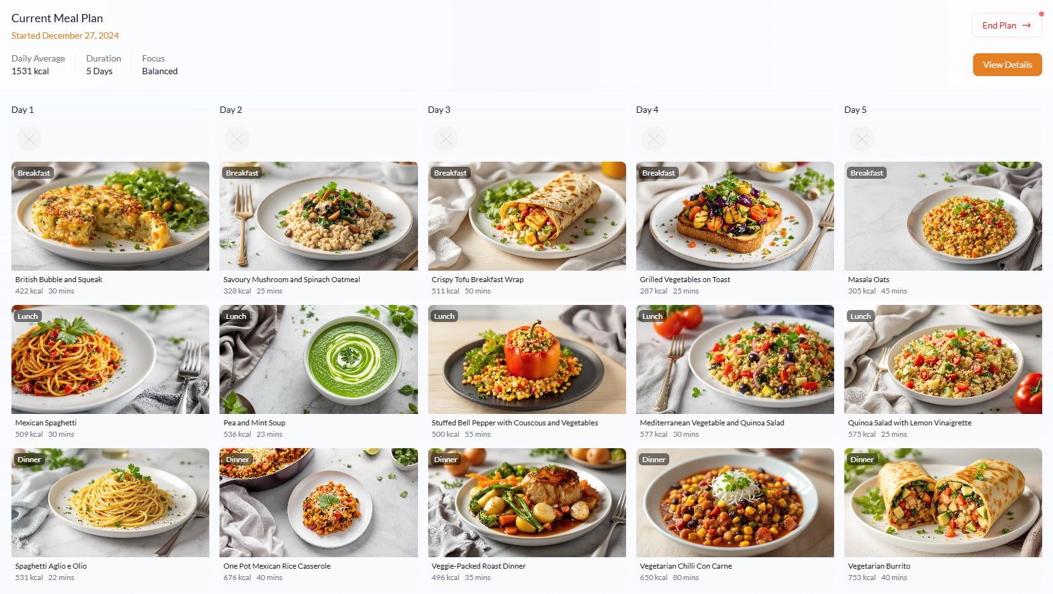
Task: Open the Vegetarian Burrito dinner thumbnail
Action: coord(943,503)
